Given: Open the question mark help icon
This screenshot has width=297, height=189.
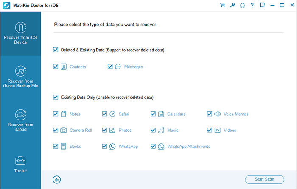Looking at the screenshot, I should pos(252,5).
